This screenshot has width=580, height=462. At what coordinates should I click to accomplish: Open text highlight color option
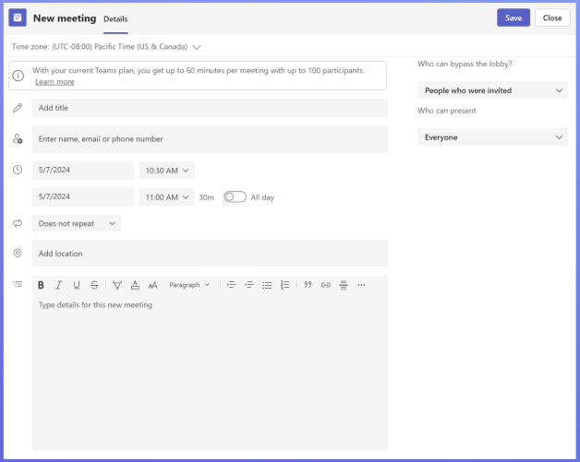[117, 285]
